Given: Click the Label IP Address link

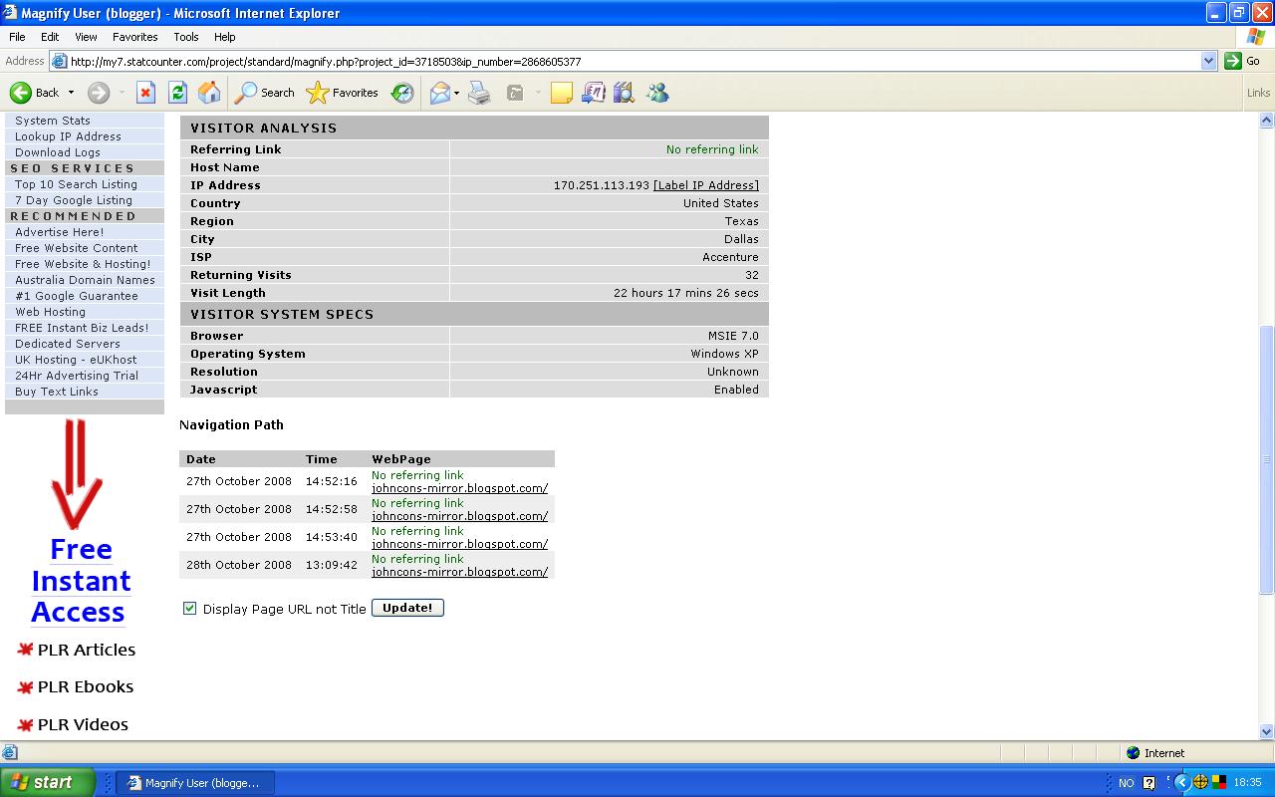Looking at the screenshot, I should point(706,185).
